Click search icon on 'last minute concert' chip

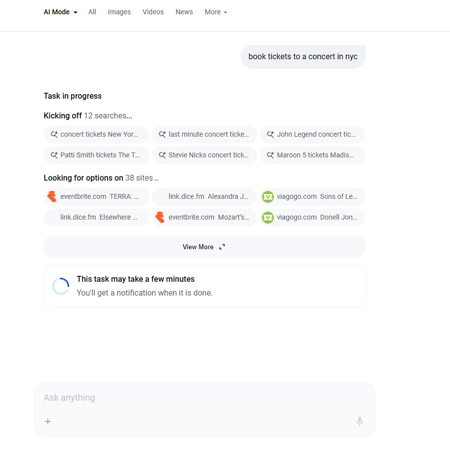pos(162,134)
